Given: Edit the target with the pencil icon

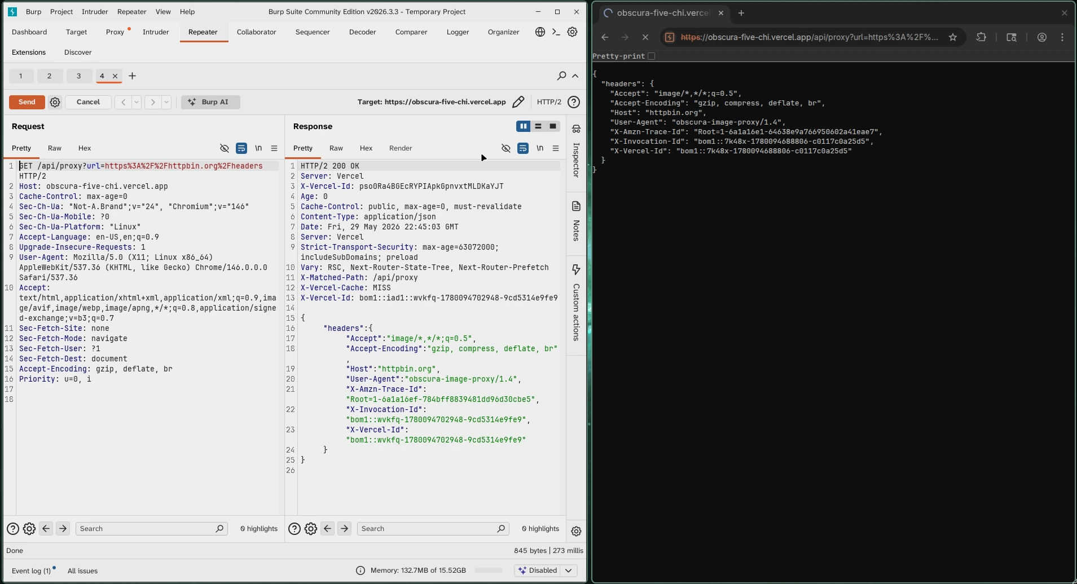Looking at the screenshot, I should tap(518, 102).
